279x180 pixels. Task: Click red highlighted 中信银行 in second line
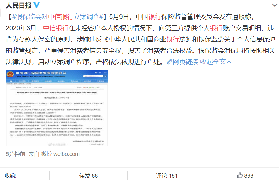coord(56,28)
